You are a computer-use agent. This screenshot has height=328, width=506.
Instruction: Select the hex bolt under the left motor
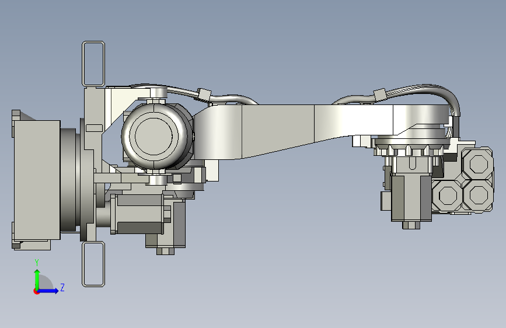tap(165, 251)
